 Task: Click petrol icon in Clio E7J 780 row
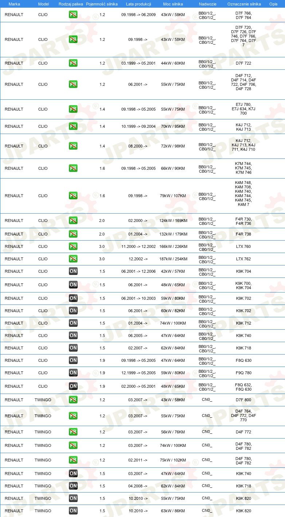pos(73,109)
